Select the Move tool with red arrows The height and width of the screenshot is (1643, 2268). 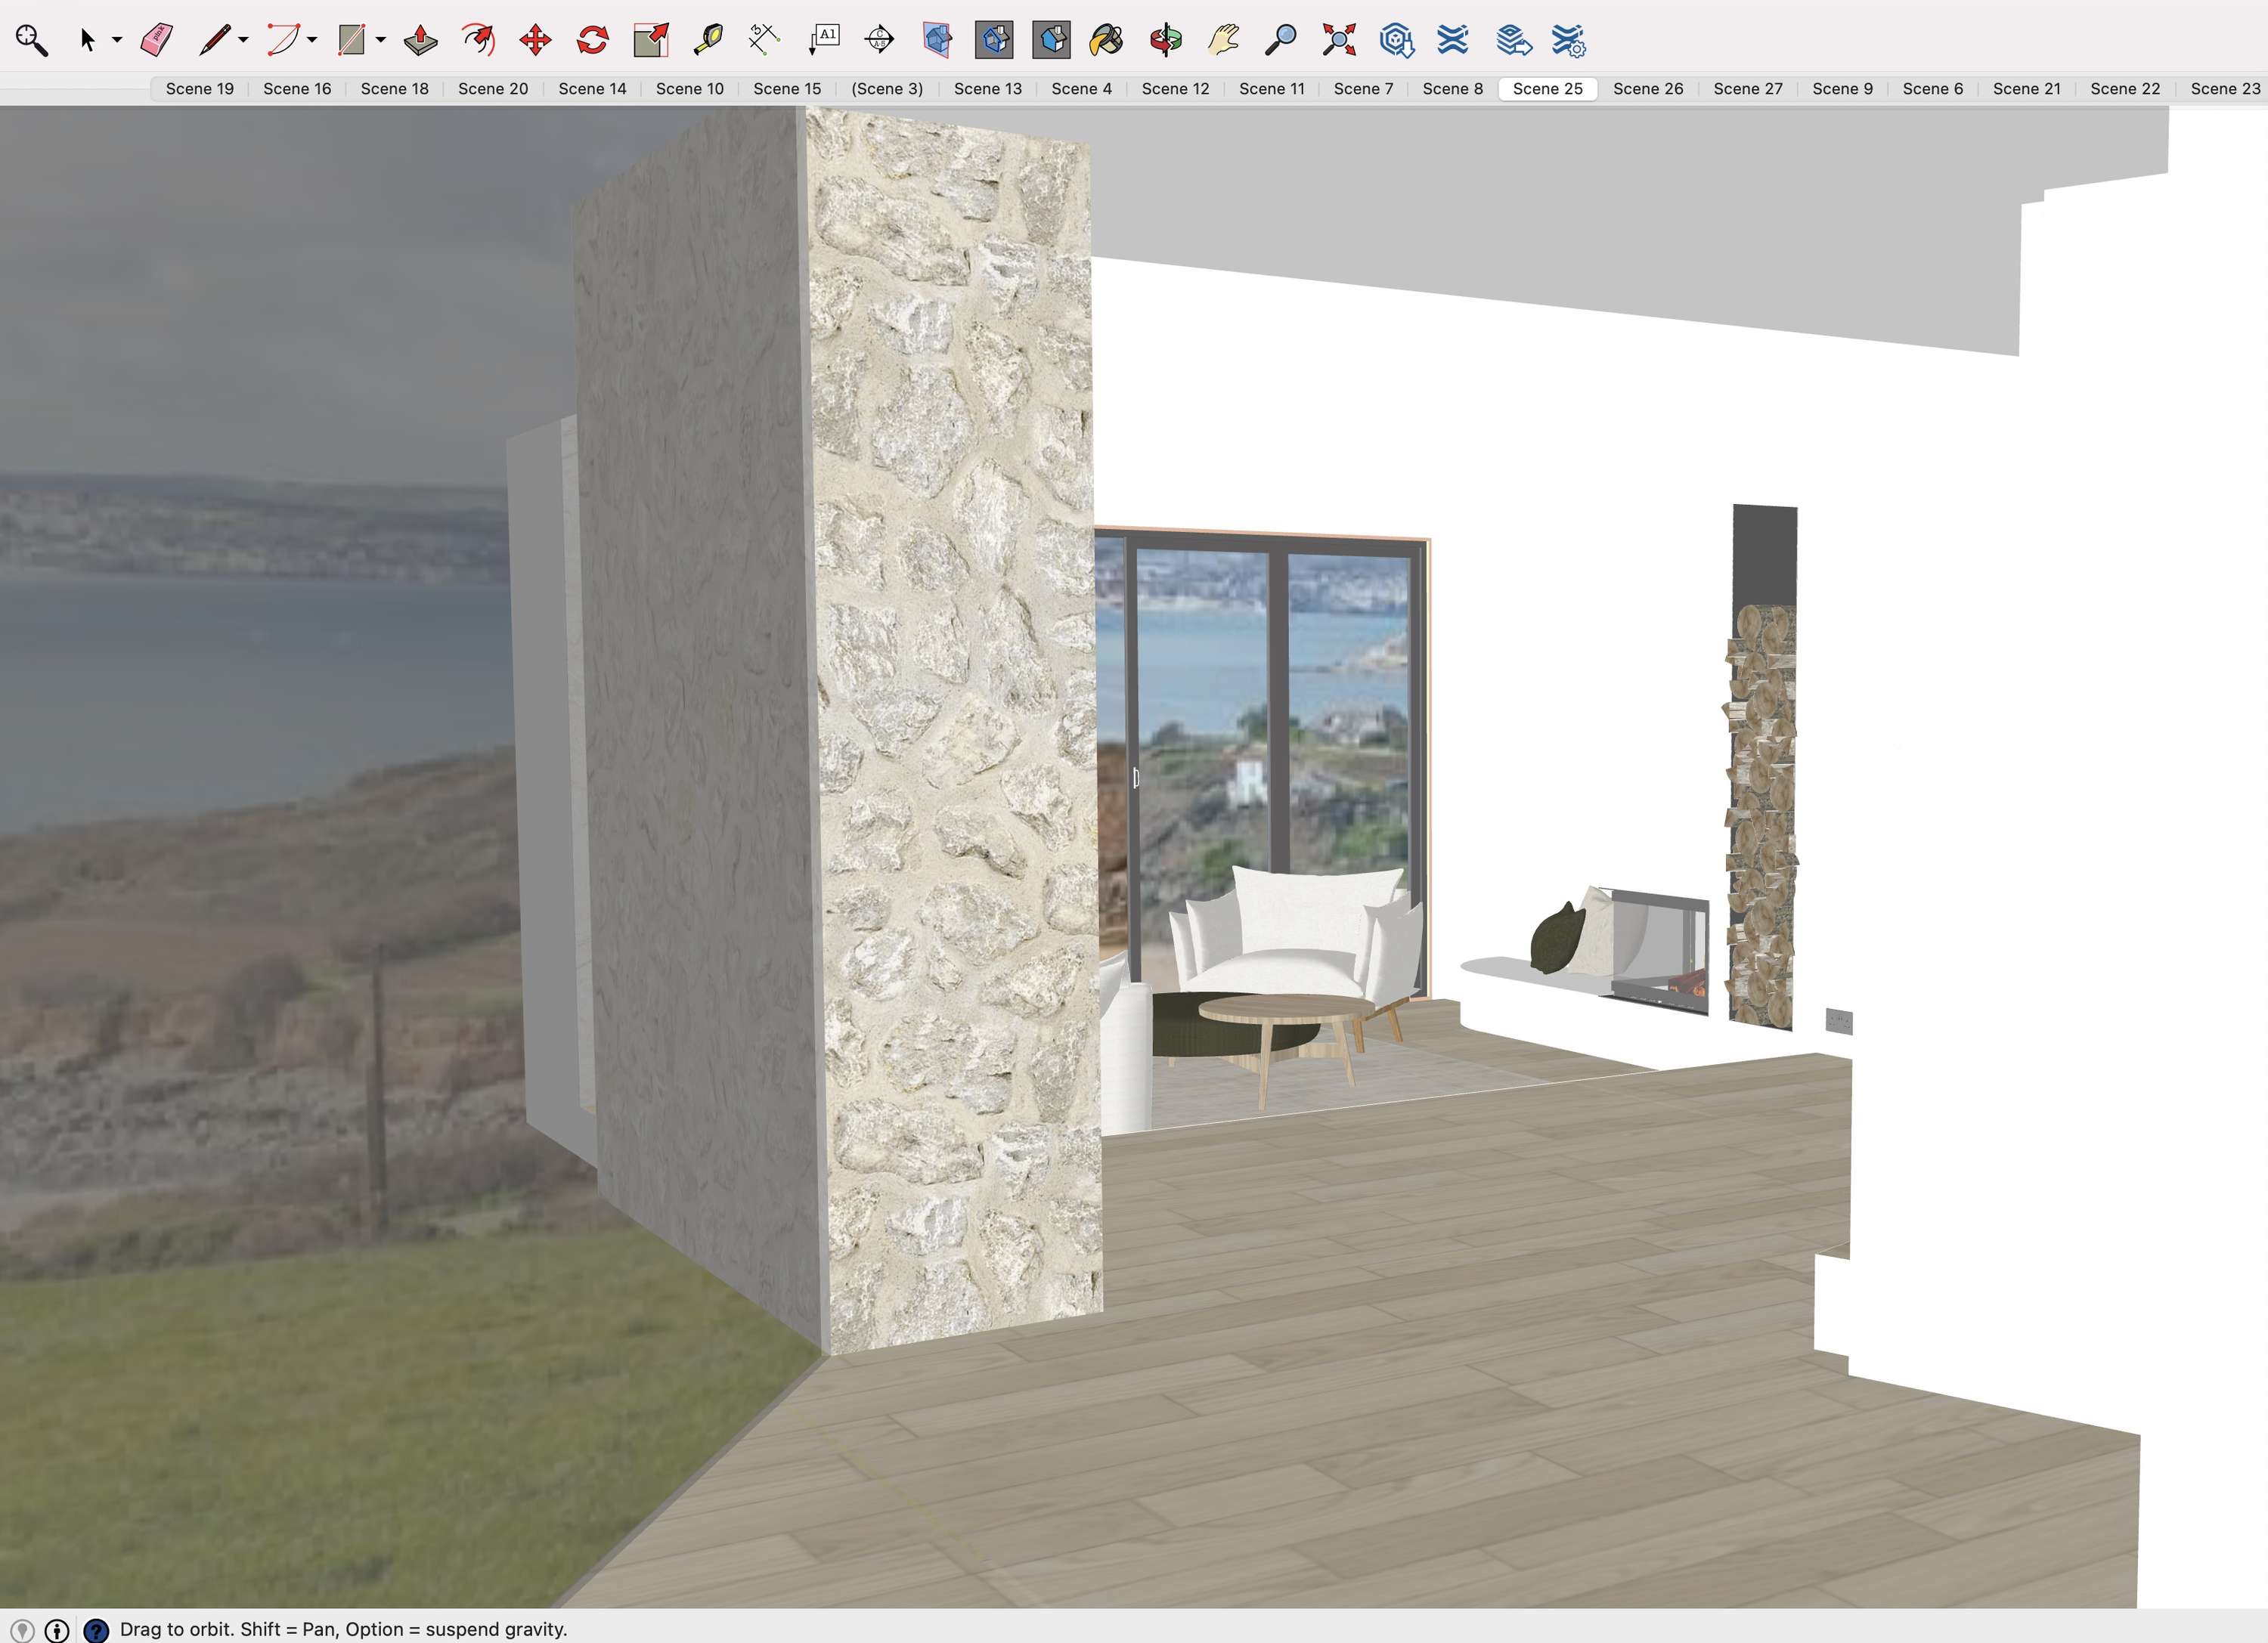point(536,40)
